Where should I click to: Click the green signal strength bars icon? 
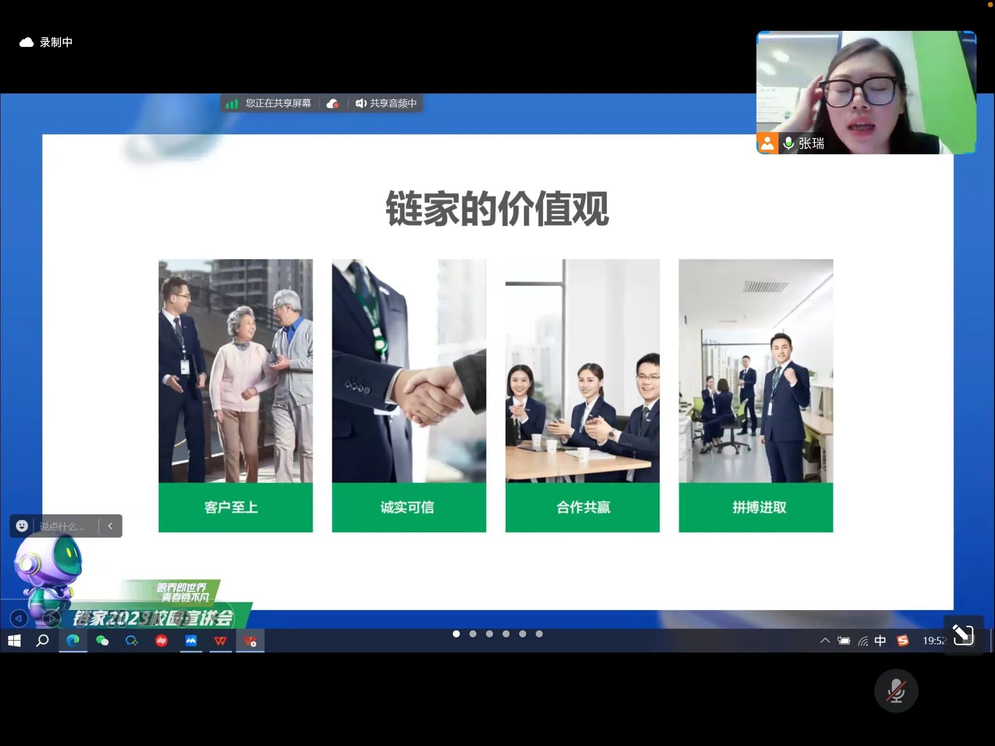click(232, 104)
